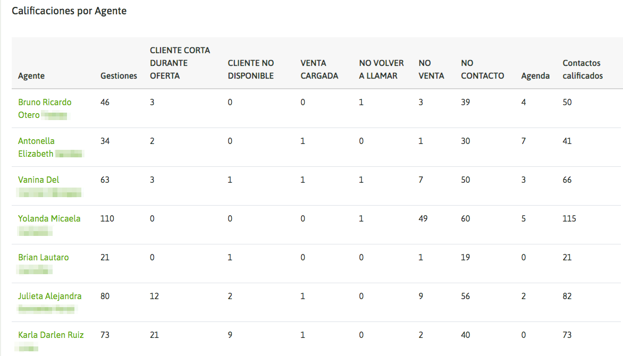
Task: Click the NO CONTACTO column header
Action: point(482,70)
